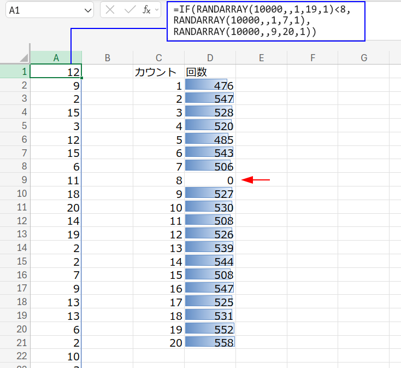Select the 回数 header cell
This screenshot has width=401, height=368.
click(x=210, y=72)
